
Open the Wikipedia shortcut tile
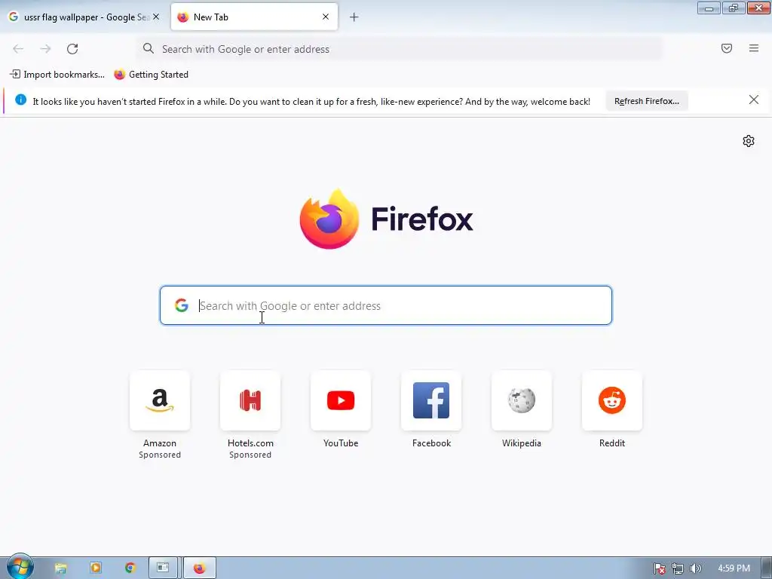point(522,401)
